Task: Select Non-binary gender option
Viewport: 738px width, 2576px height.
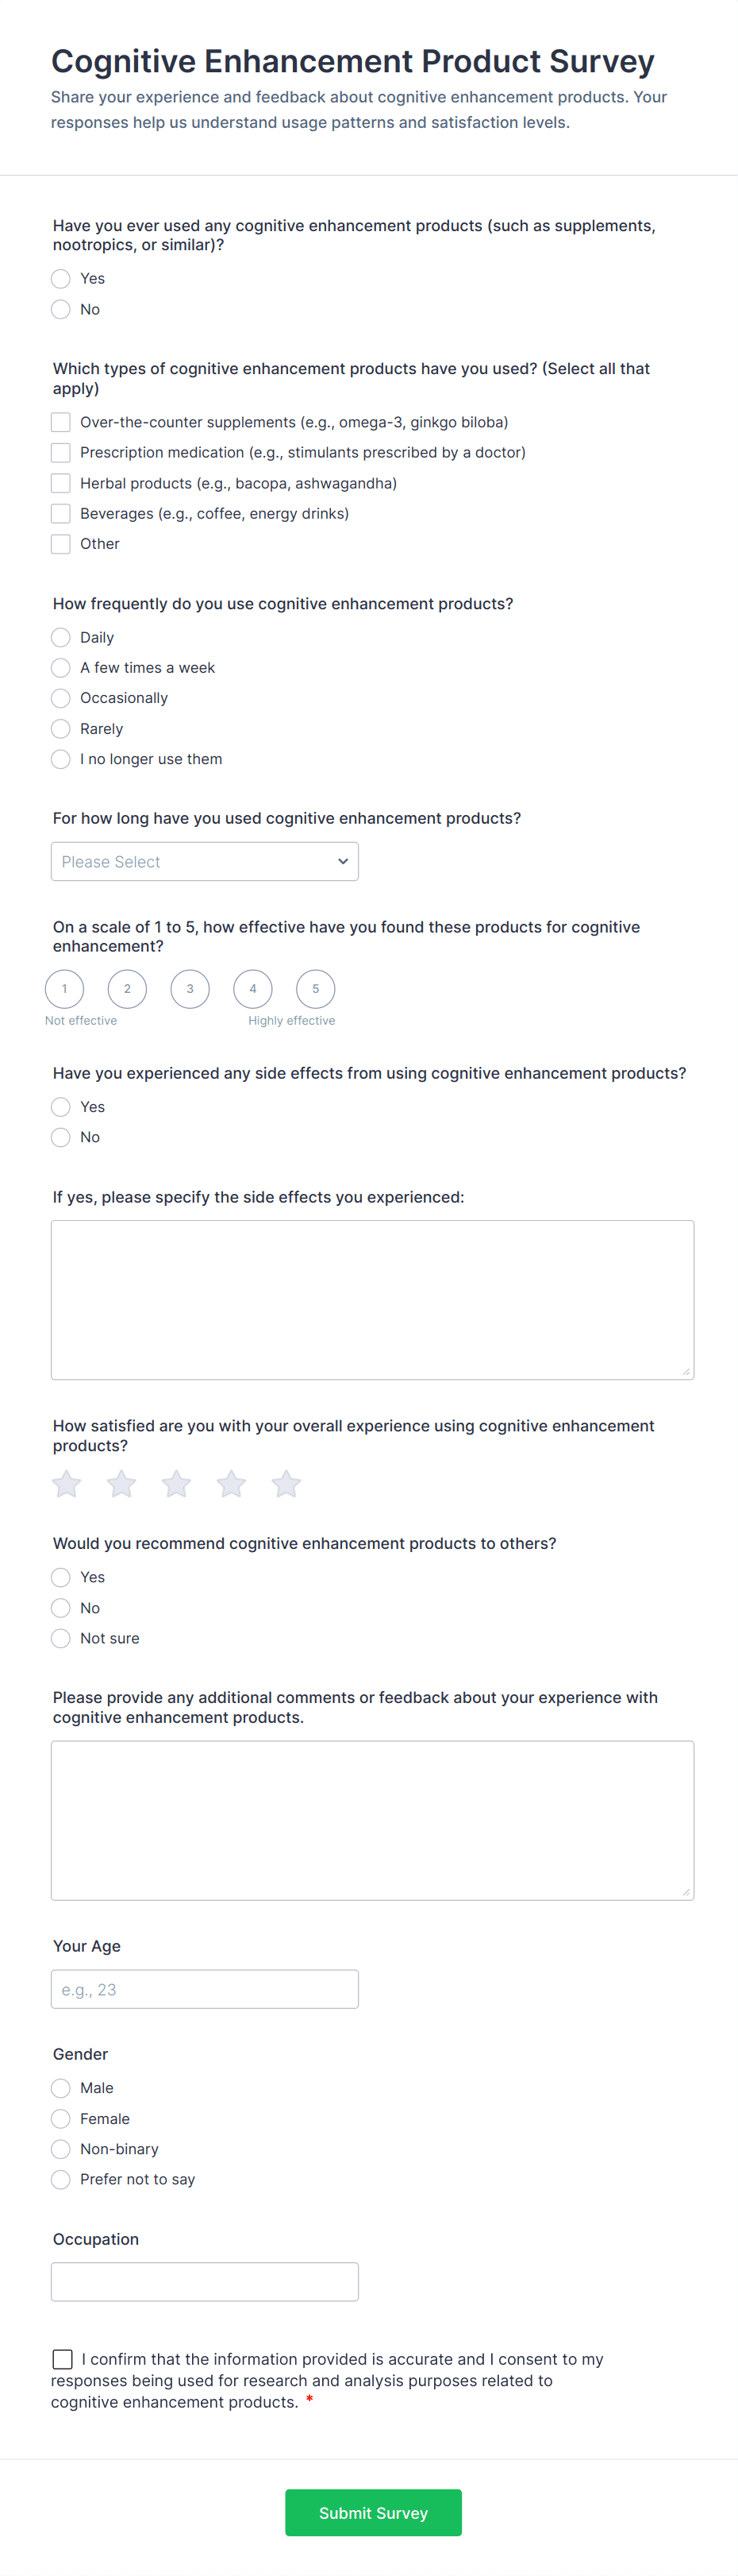Action: (61, 2149)
